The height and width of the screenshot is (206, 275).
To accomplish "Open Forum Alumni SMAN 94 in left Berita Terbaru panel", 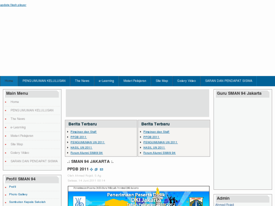I will [87, 153].
